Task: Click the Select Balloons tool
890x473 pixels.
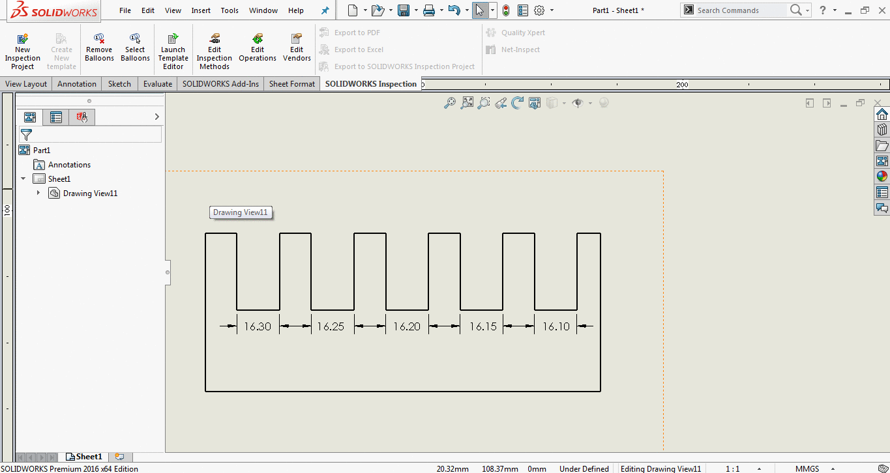Action: click(135, 39)
